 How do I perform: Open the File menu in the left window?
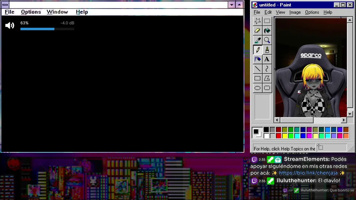tap(9, 12)
